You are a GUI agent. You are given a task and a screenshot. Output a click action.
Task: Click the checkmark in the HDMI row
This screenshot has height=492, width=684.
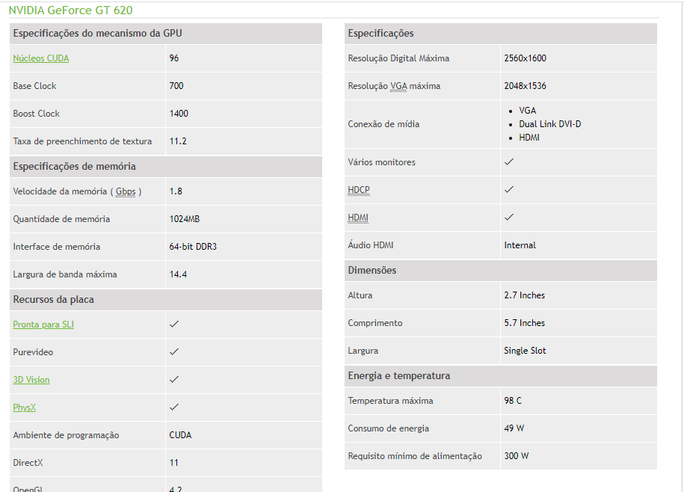pyautogui.click(x=509, y=217)
